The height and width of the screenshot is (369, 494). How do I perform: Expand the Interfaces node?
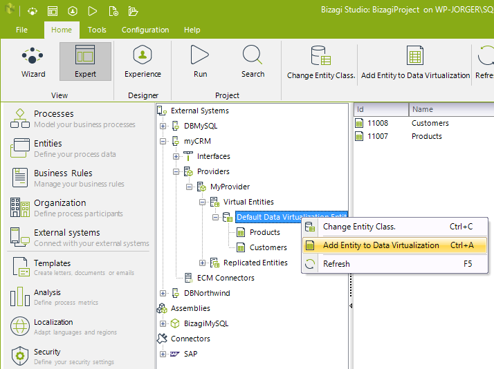click(x=176, y=156)
